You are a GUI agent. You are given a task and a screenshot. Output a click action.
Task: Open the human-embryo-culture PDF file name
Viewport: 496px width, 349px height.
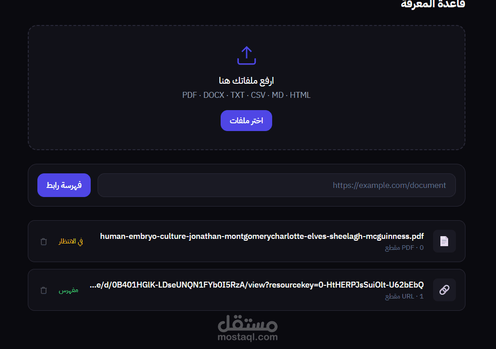click(262, 236)
